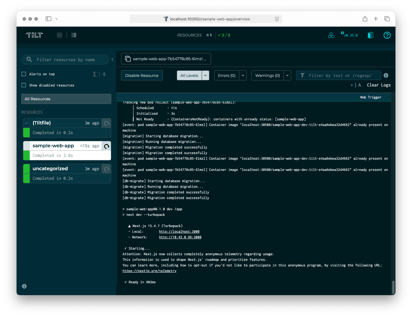
Task: Focus Filter resources by name field
Action: (65, 60)
